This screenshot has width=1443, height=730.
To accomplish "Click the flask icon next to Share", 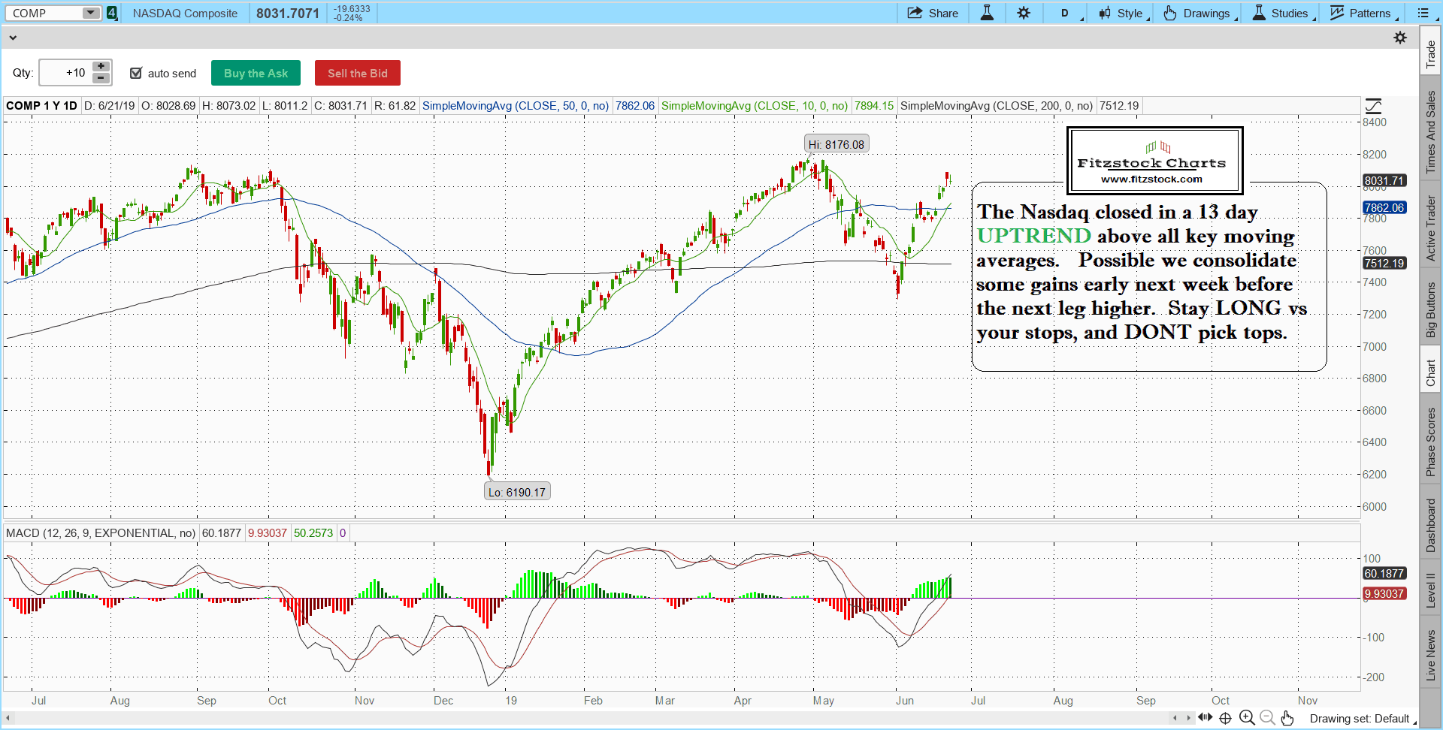I will click(x=987, y=13).
